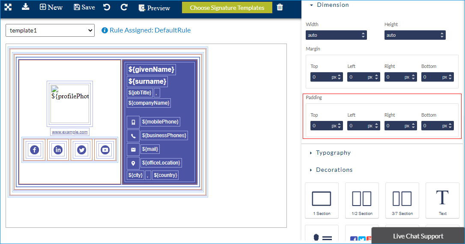Select the YouTube icon in signature
465x244 pixels.
(x=105, y=150)
